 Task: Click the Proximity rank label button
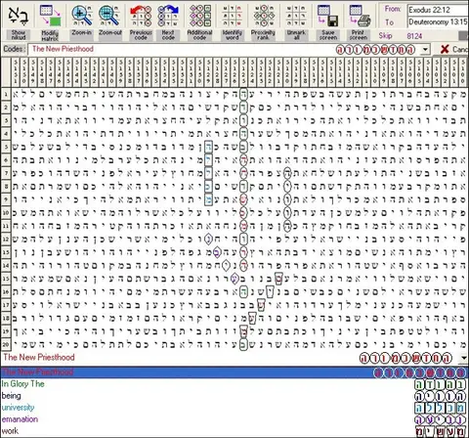tap(263, 35)
